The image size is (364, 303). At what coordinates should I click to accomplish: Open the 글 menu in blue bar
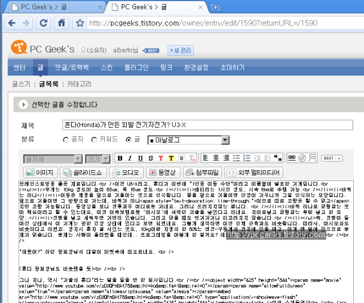point(40,68)
